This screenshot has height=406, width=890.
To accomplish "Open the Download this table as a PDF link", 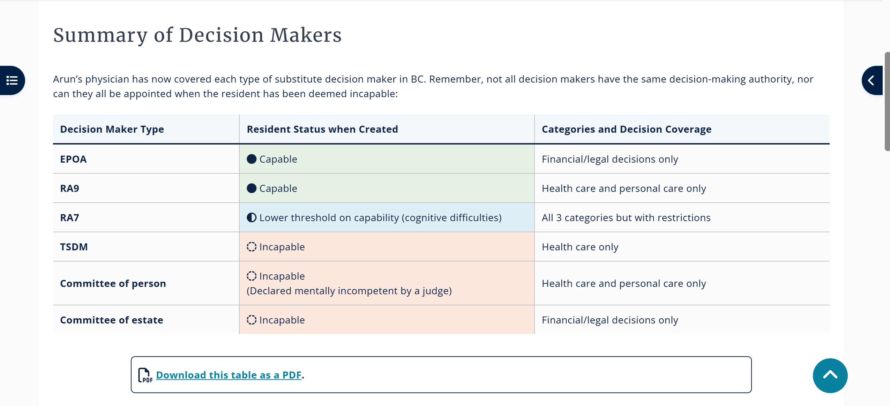I will coord(229,375).
